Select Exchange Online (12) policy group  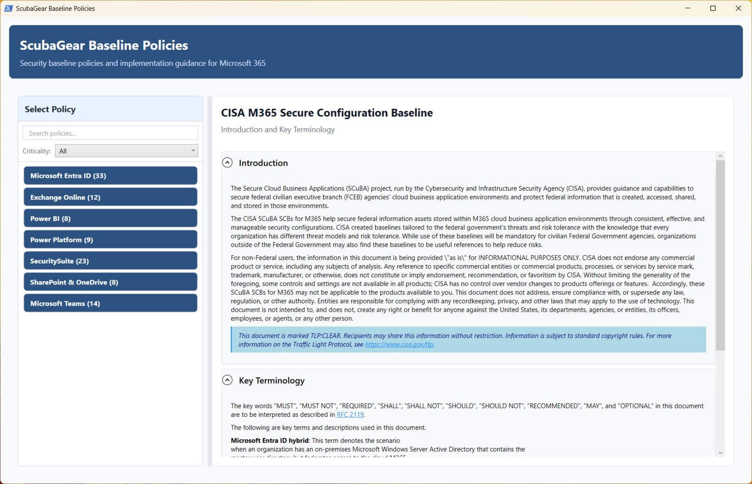click(110, 197)
